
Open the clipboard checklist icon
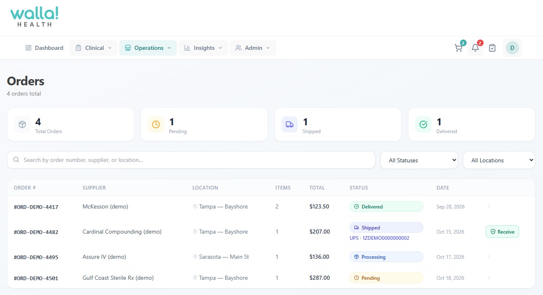492,48
